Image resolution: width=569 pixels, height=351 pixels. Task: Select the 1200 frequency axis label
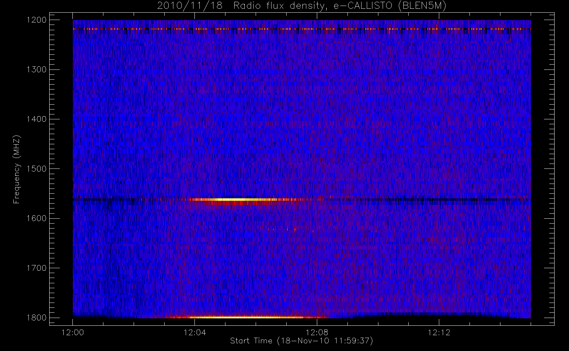tap(37, 20)
